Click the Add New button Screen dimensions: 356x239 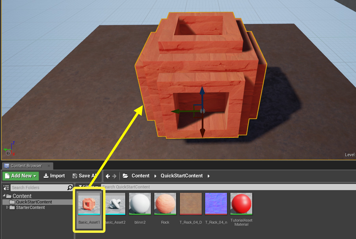point(20,175)
